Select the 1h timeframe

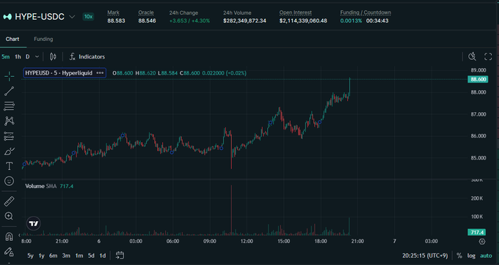[18, 57]
